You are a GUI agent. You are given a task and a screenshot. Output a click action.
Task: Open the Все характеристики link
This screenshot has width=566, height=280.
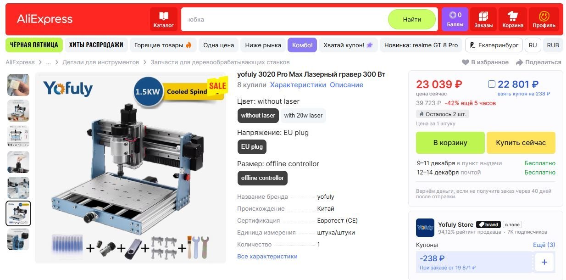tap(267, 256)
